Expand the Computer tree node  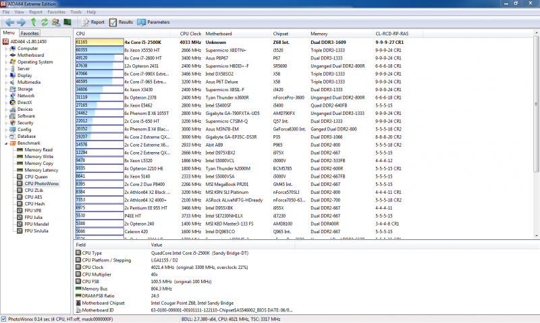point(6,49)
